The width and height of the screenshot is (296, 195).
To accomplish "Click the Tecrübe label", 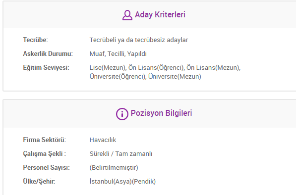I will pyautogui.click(x=36, y=40).
